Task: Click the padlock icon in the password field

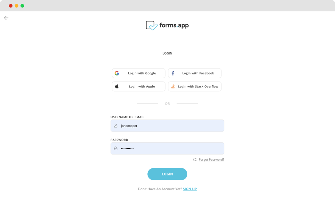Action: coord(116,148)
